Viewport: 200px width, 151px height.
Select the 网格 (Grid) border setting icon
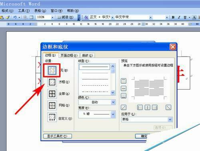pos(52,105)
